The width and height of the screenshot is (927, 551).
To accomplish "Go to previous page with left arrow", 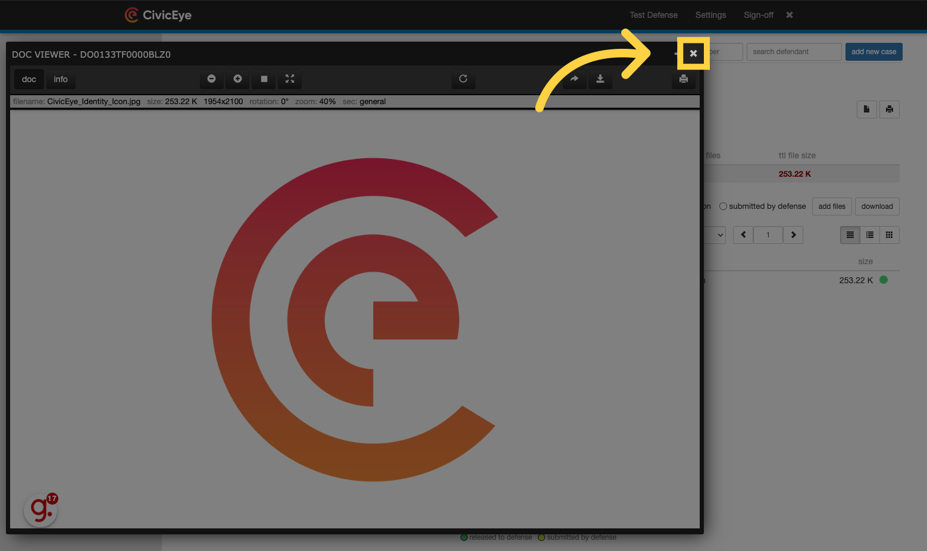I will [x=743, y=235].
